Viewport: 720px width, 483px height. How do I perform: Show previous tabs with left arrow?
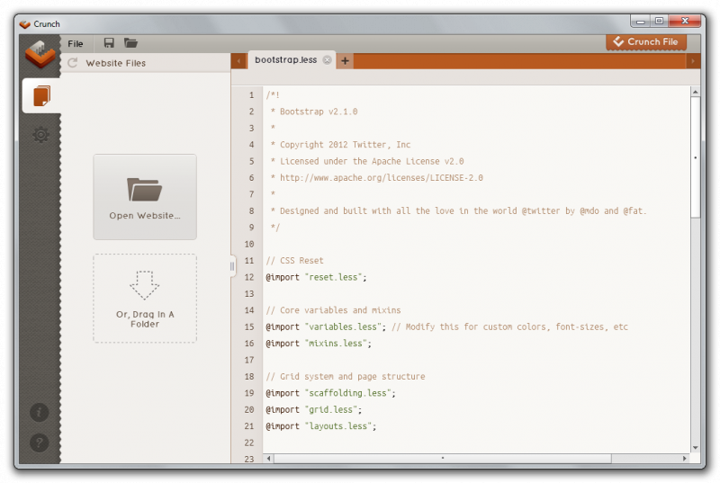coord(238,60)
